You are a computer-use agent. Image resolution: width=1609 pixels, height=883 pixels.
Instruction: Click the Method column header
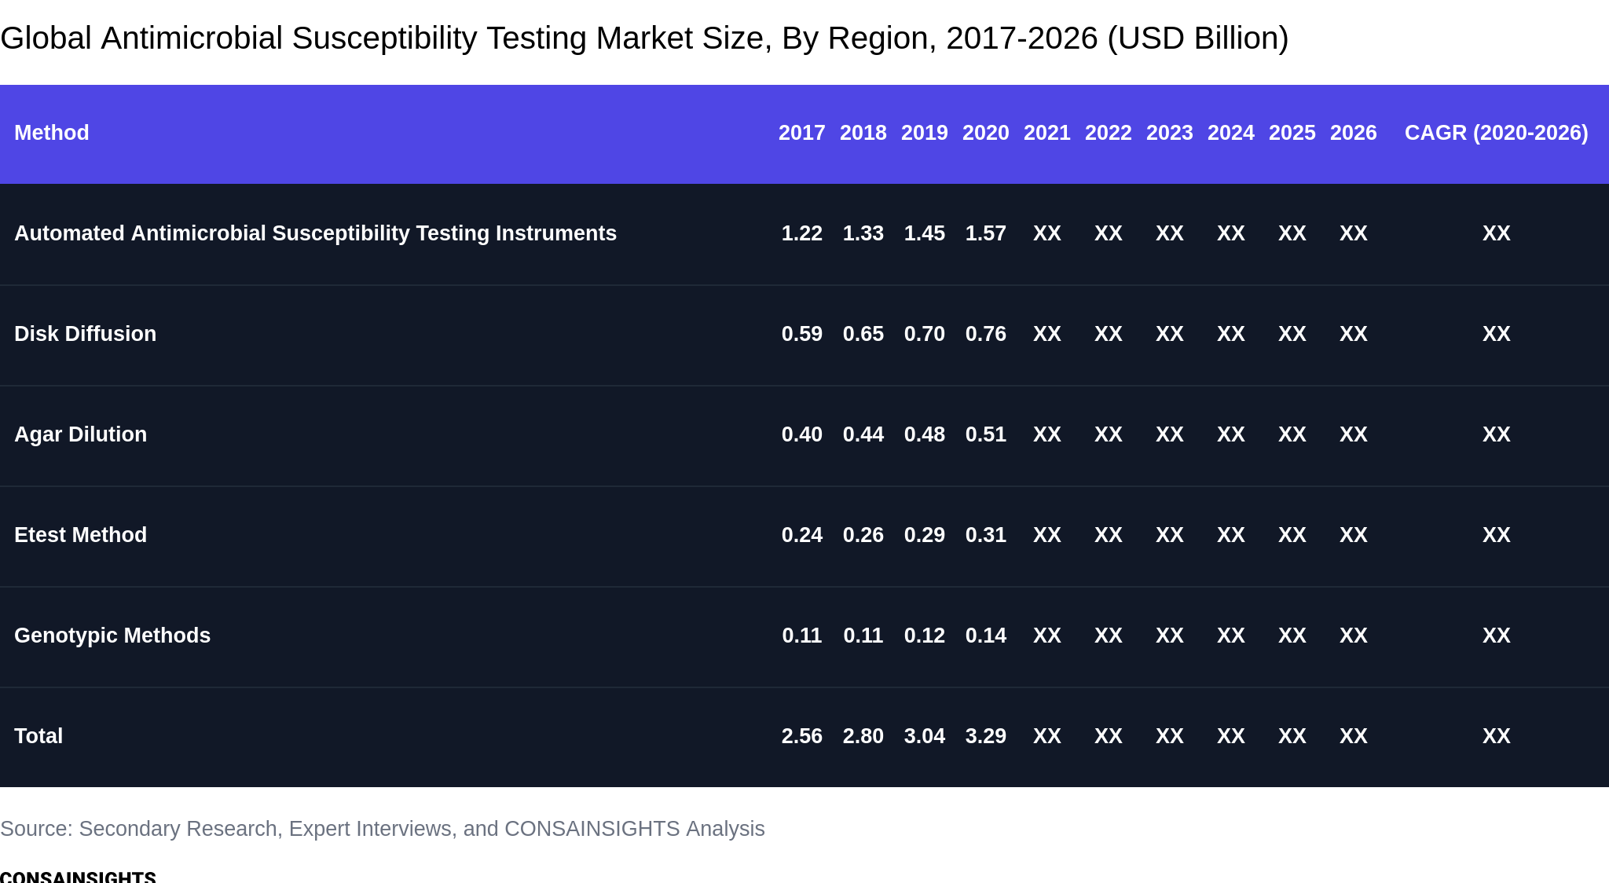(x=52, y=133)
